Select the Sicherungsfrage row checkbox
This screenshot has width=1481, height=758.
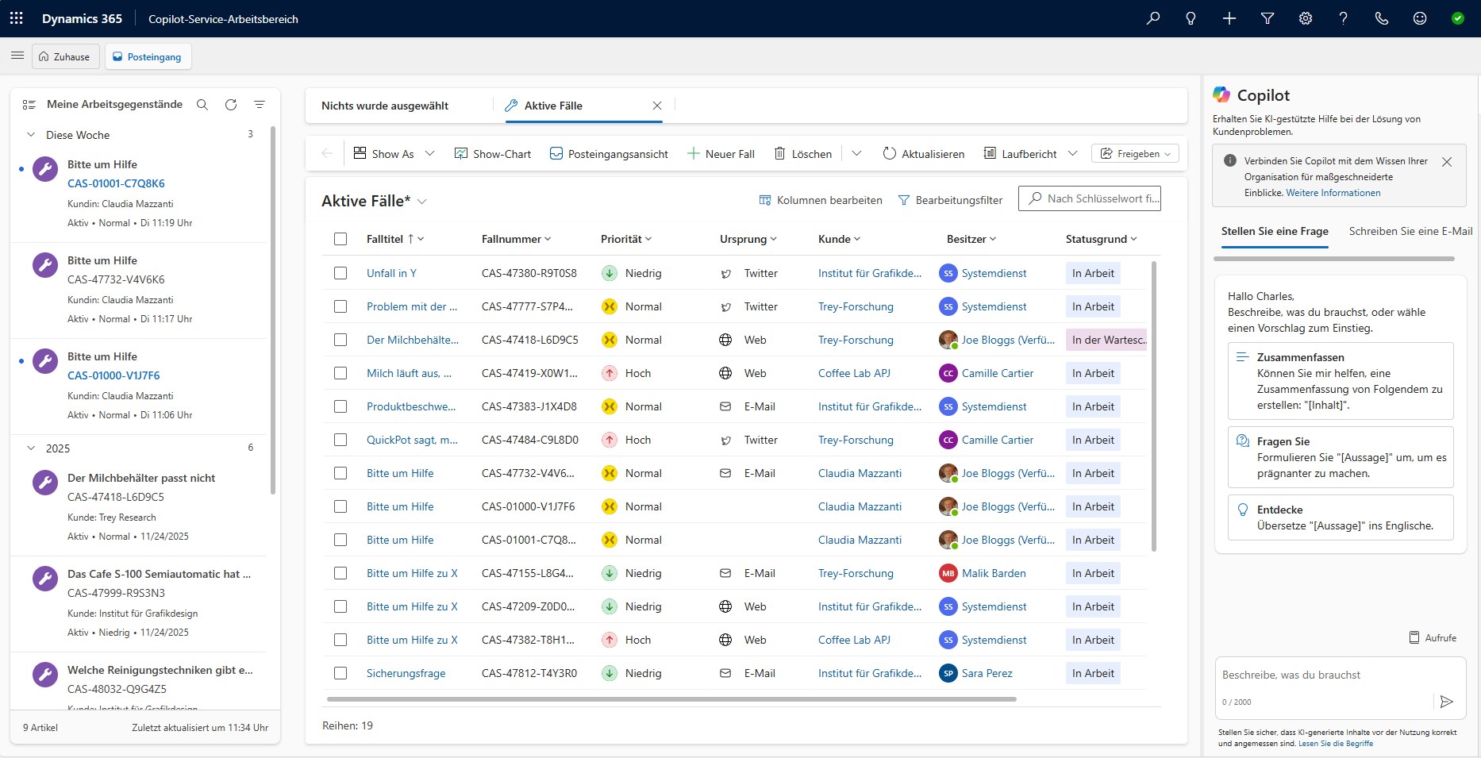coord(340,673)
